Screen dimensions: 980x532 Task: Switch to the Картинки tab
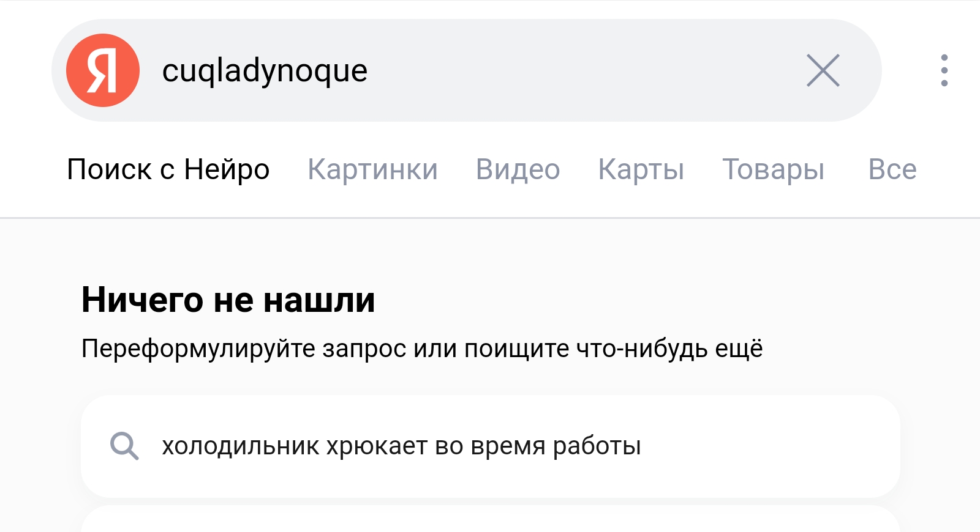click(x=372, y=169)
